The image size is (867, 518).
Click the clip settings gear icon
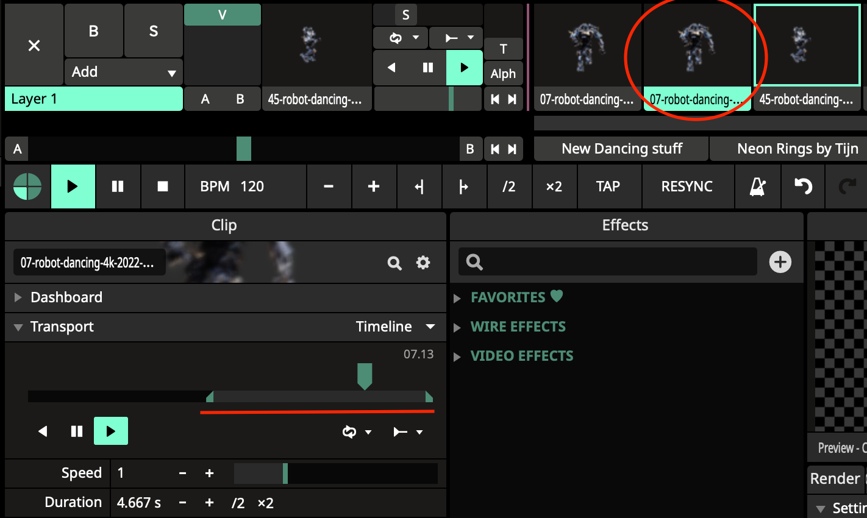[423, 263]
